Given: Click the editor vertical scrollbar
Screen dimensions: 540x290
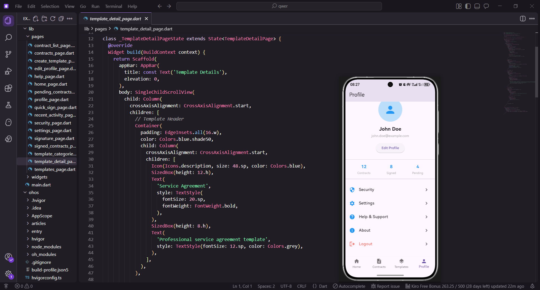Looking at the screenshot, I should [537, 72].
